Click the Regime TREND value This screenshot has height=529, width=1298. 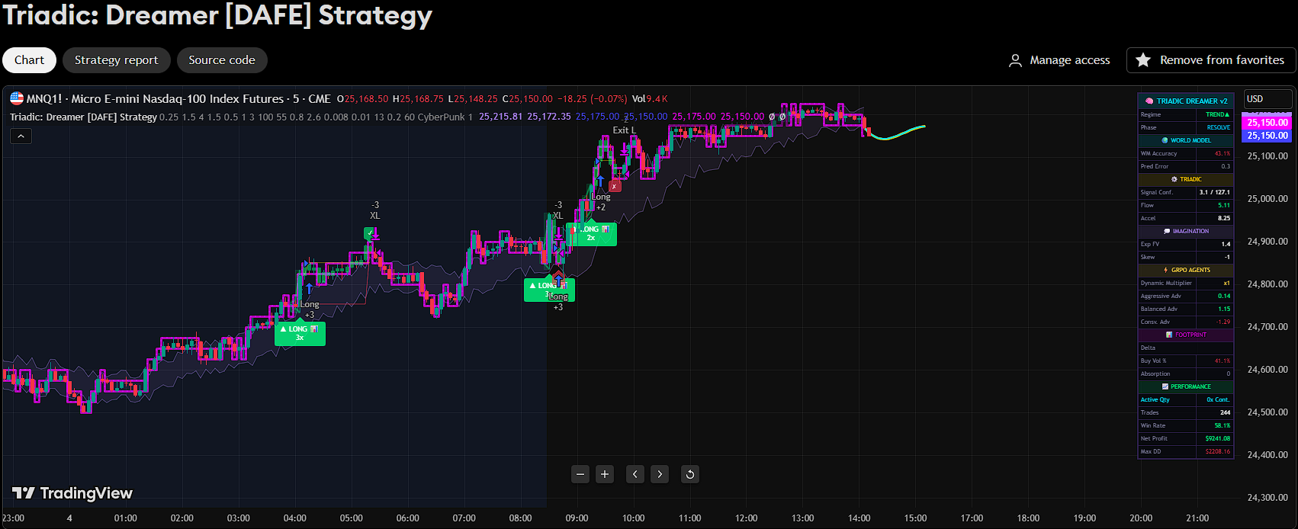[x=1217, y=114]
